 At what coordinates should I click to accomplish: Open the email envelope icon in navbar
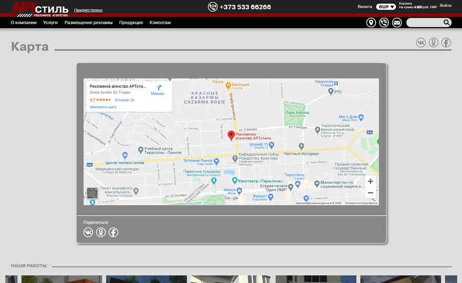(397, 23)
